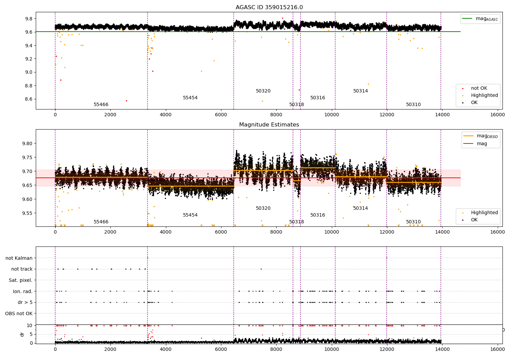Click OBSID label 55466 in Magnitude Estimates plot
Image resolution: width=511 pixels, height=357 pixels.
tap(101, 222)
